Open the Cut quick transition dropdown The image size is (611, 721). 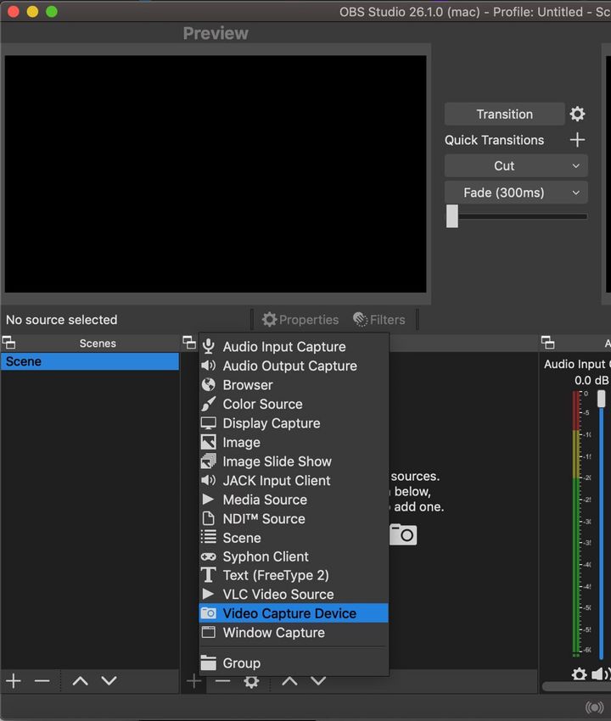click(516, 166)
